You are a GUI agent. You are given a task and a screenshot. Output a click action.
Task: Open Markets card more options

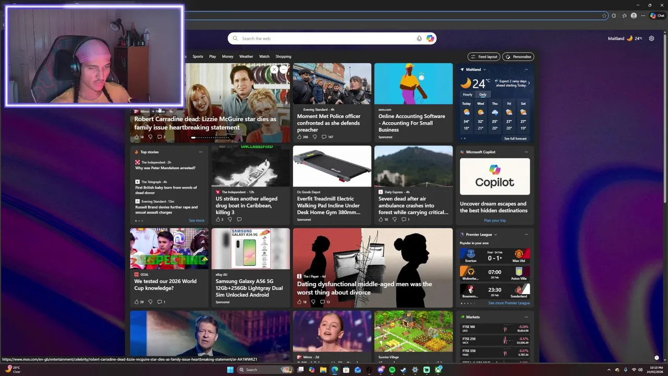(526, 317)
